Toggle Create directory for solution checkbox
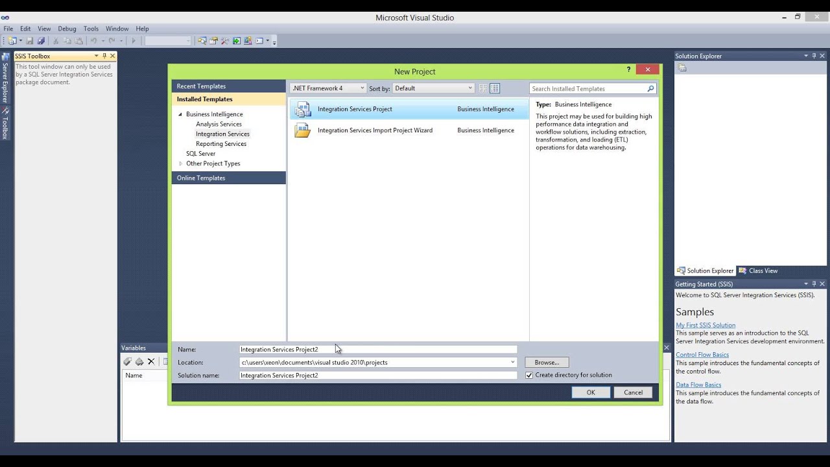 [529, 375]
